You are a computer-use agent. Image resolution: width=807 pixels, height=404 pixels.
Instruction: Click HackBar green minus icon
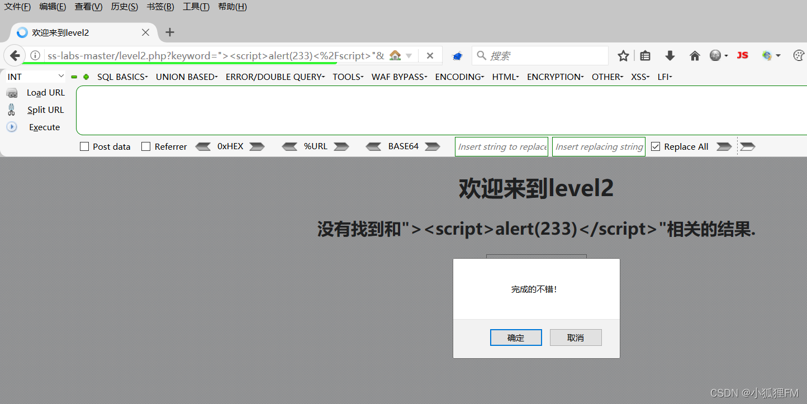[x=74, y=77]
